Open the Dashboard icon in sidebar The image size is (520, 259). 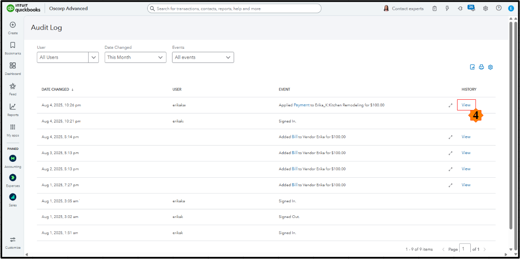[13, 66]
